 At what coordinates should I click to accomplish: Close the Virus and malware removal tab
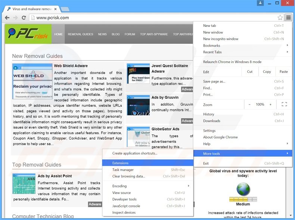55,9
